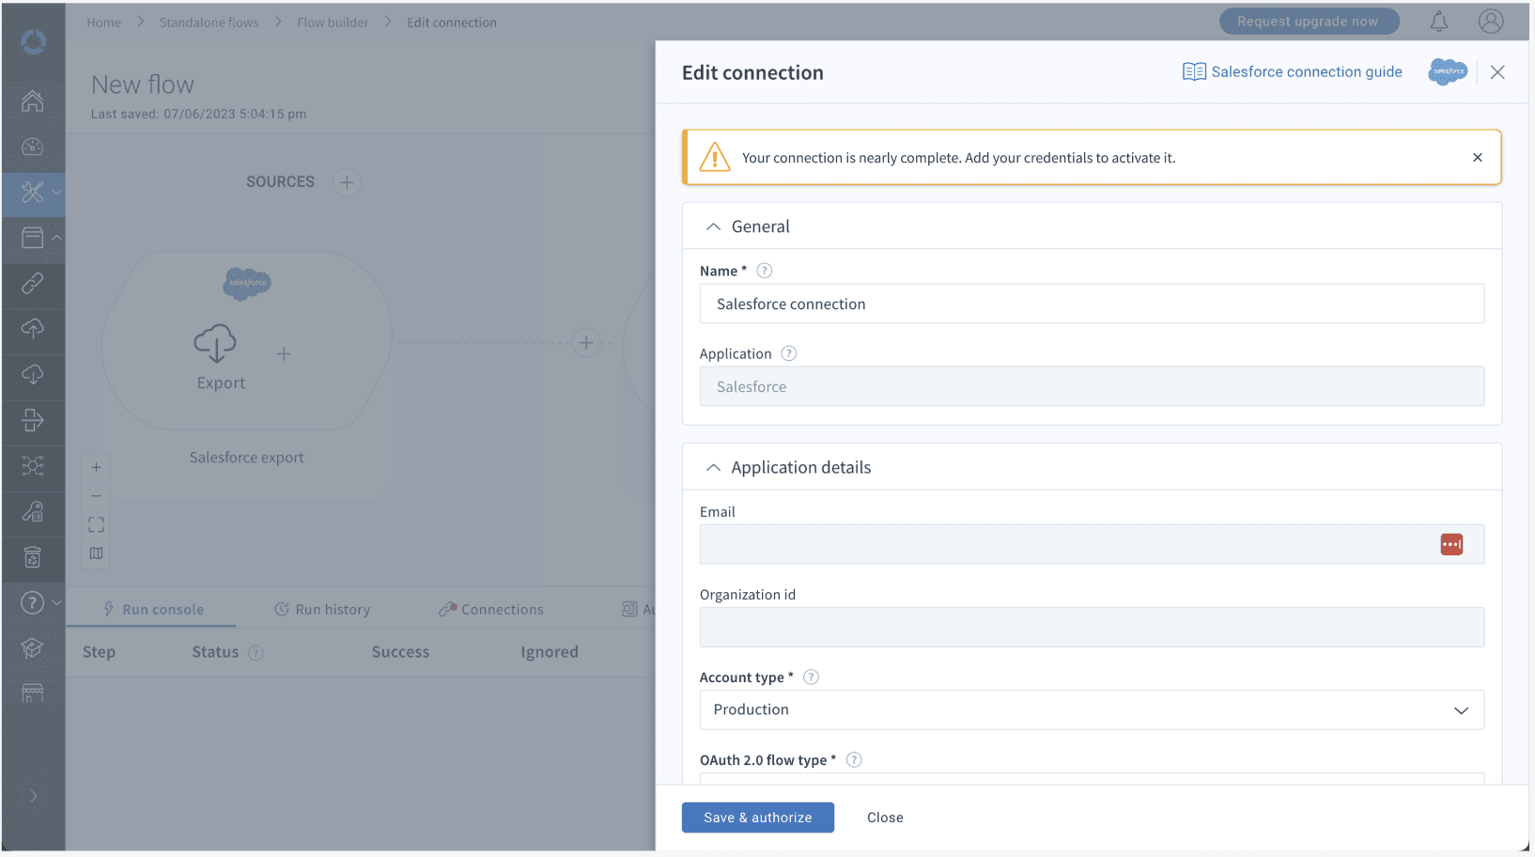The height and width of the screenshot is (857, 1535).
Task: Show help for the Name field
Action: click(x=765, y=271)
